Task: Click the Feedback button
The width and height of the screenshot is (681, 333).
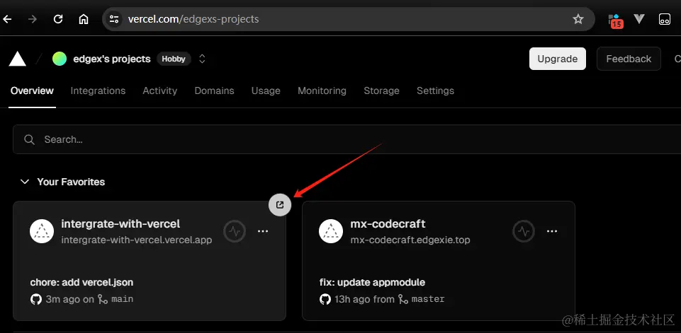Action: tap(629, 59)
